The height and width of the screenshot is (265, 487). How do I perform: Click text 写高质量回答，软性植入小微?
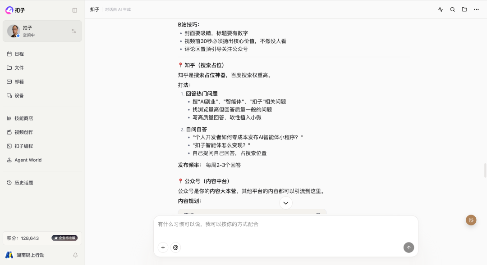tap(227, 117)
